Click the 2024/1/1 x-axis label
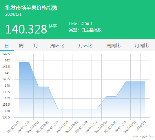155x140 pixels. point(141,126)
